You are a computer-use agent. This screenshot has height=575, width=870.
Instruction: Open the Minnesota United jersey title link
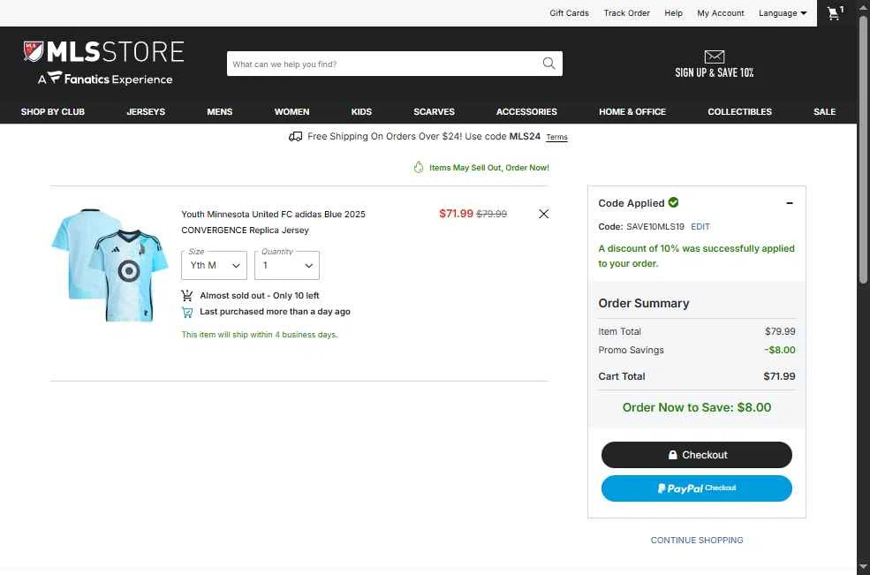[x=273, y=222]
